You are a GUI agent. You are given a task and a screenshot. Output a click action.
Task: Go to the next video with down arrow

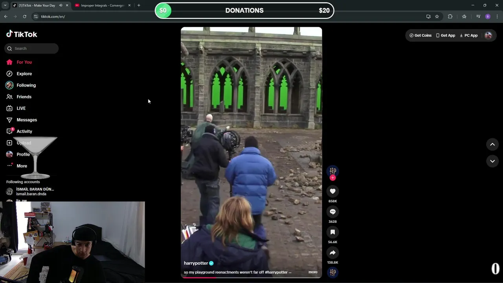tap(492, 161)
